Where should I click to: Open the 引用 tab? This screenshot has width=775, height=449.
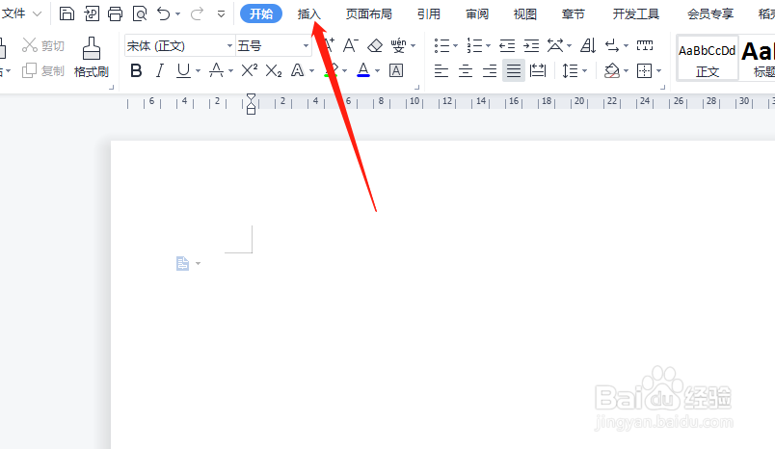click(x=429, y=13)
